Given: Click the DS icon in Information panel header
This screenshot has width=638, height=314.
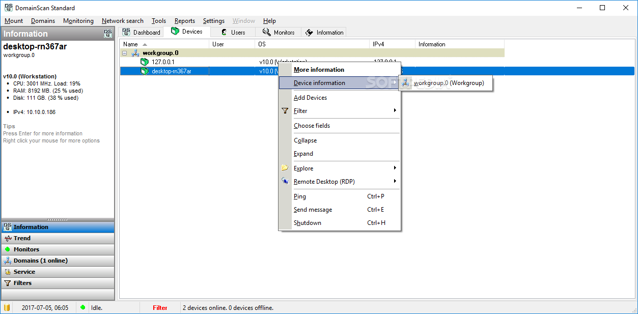Looking at the screenshot, I should pos(108,34).
